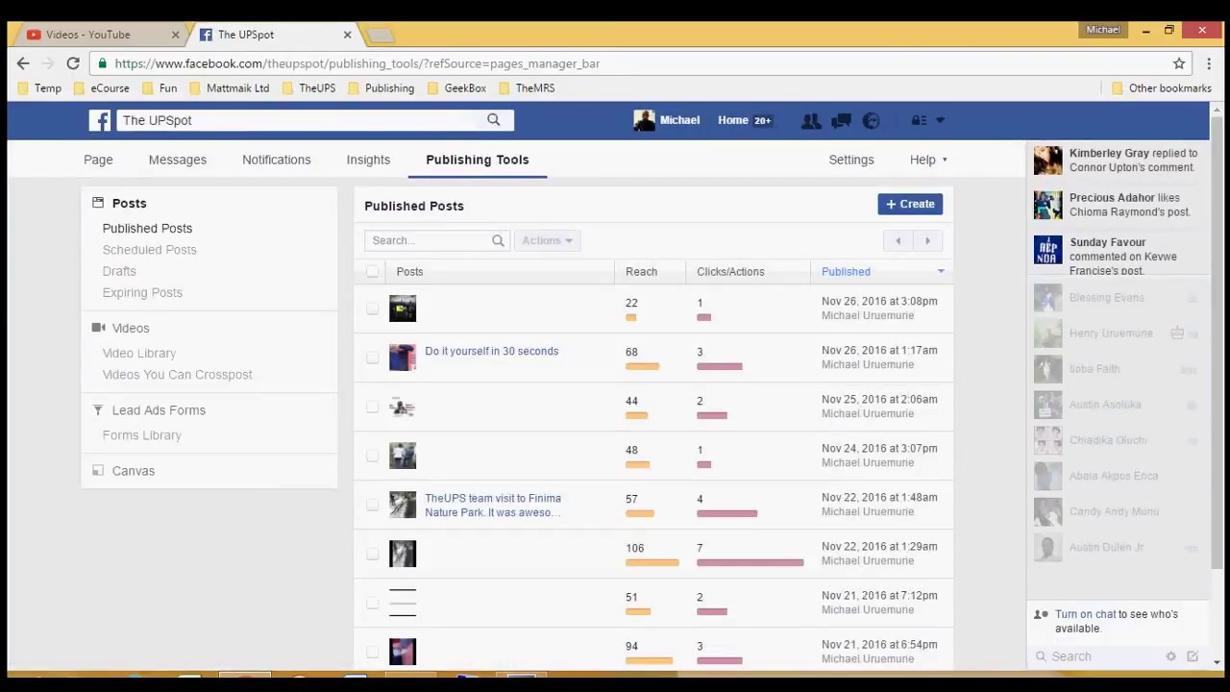Sort by Clicks/Actions column header
This screenshot has width=1230, height=692.
pyautogui.click(x=730, y=272)
